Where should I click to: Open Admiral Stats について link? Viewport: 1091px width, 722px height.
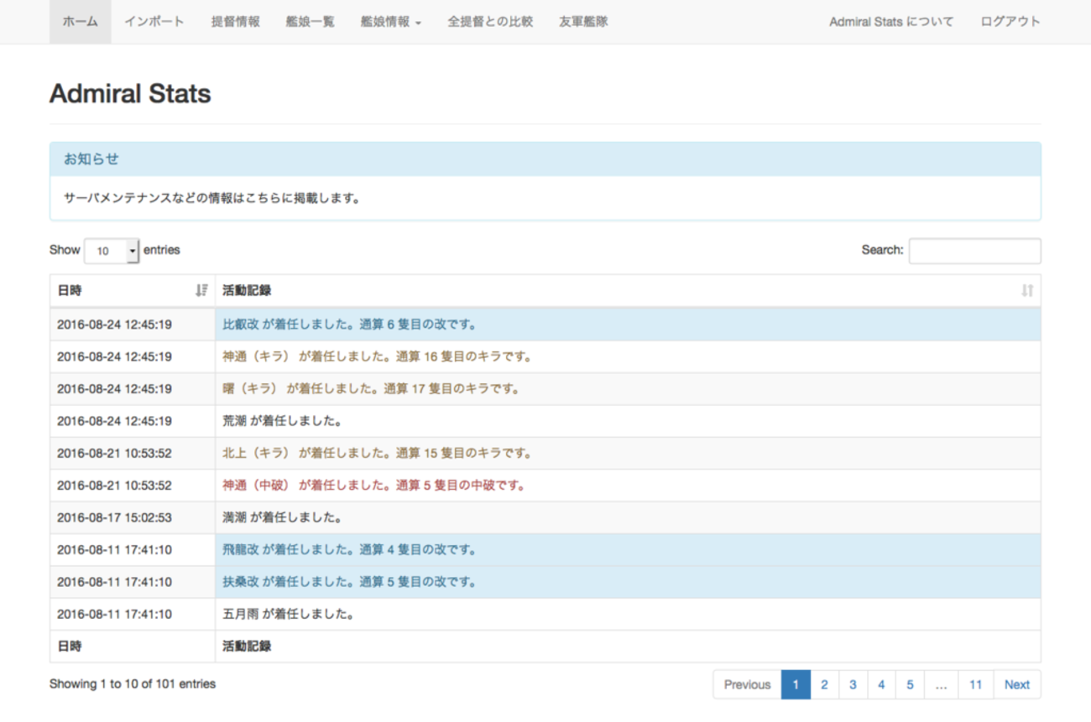(x=891, y=22)
